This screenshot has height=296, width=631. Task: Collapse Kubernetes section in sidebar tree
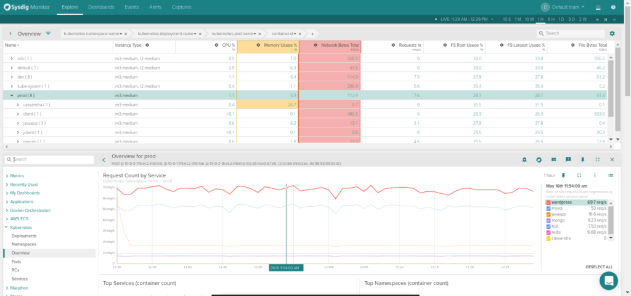(7, 227)
